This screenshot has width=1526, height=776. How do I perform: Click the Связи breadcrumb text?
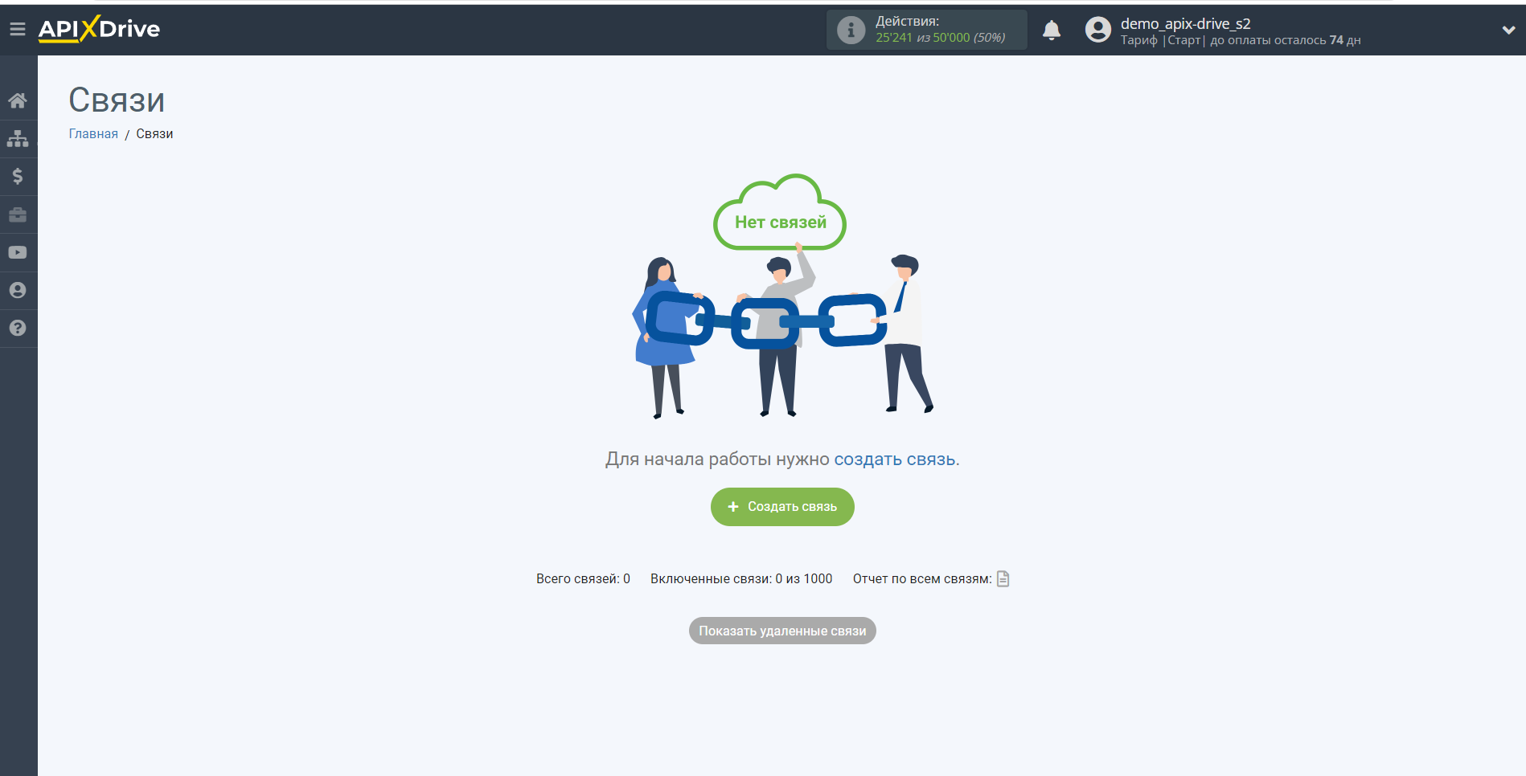pyautogui.click(x=154, y=134)
